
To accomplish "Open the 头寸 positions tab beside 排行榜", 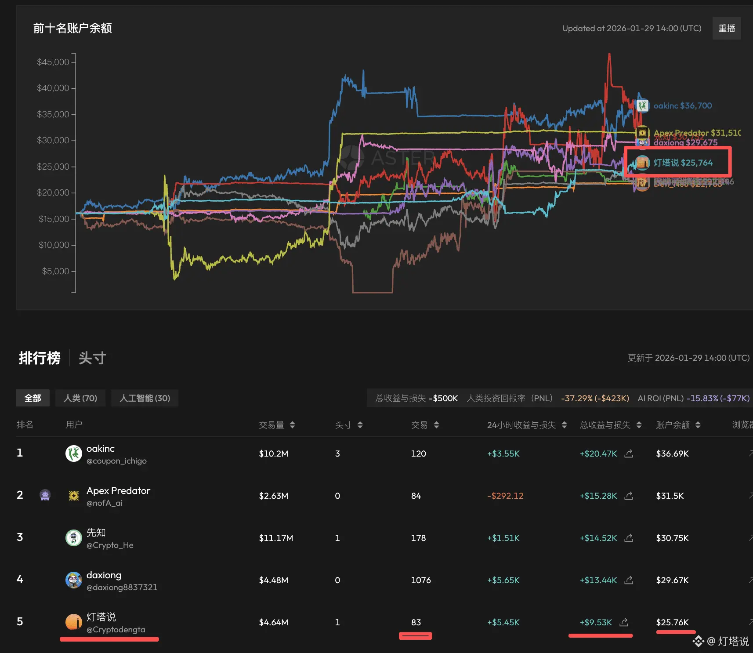I will pos(92,358).
